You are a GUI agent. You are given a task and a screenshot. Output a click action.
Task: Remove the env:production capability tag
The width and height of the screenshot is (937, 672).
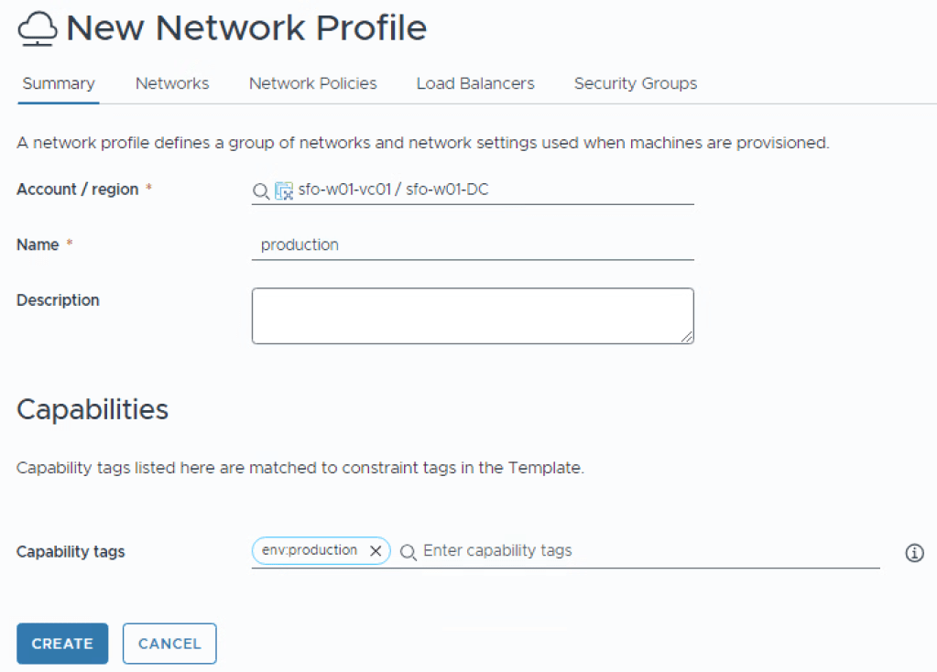coord(375,551)
